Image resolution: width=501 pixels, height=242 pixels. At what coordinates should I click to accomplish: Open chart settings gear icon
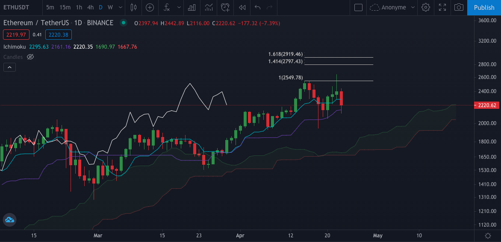(425, 7)
